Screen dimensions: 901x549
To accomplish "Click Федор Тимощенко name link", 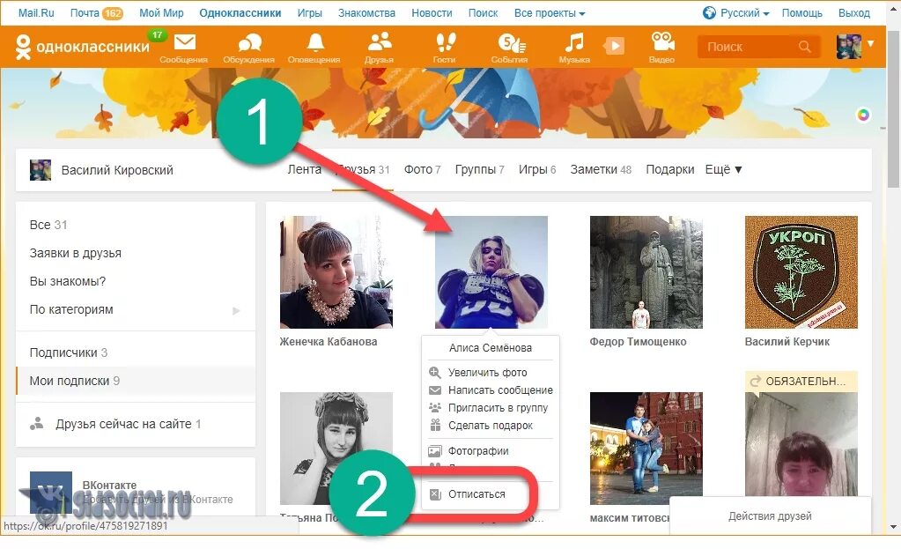I will coord(639,341).
